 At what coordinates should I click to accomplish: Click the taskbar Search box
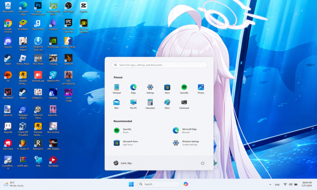(158, 184)
